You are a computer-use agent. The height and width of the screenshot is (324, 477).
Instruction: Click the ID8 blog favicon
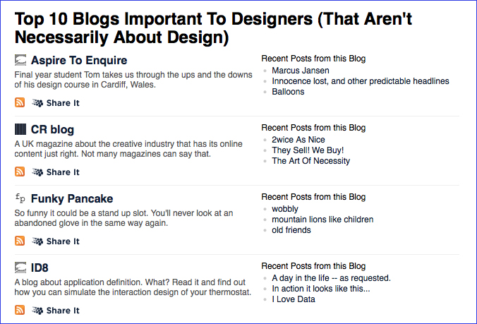pyautogui.click(x=20, y=268)
